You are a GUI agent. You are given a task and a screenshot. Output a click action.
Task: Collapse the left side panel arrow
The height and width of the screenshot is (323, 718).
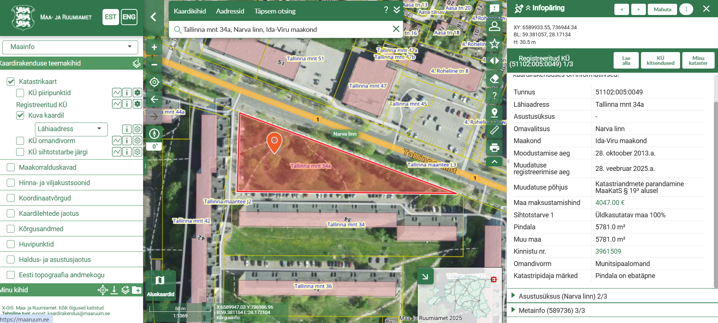[153, 17]
